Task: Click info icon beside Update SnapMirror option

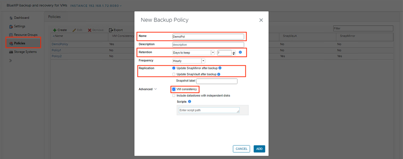Action: pyautogui.click(x=220, y=68)
